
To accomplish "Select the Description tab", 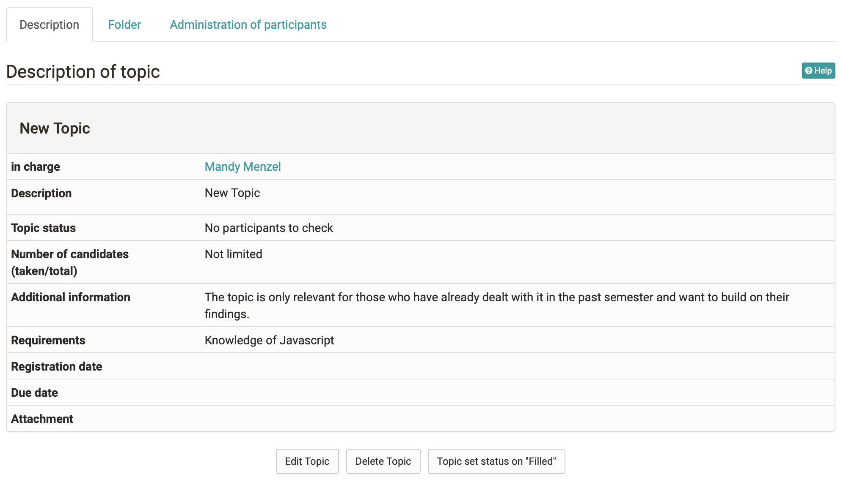I will coord(50,25).
